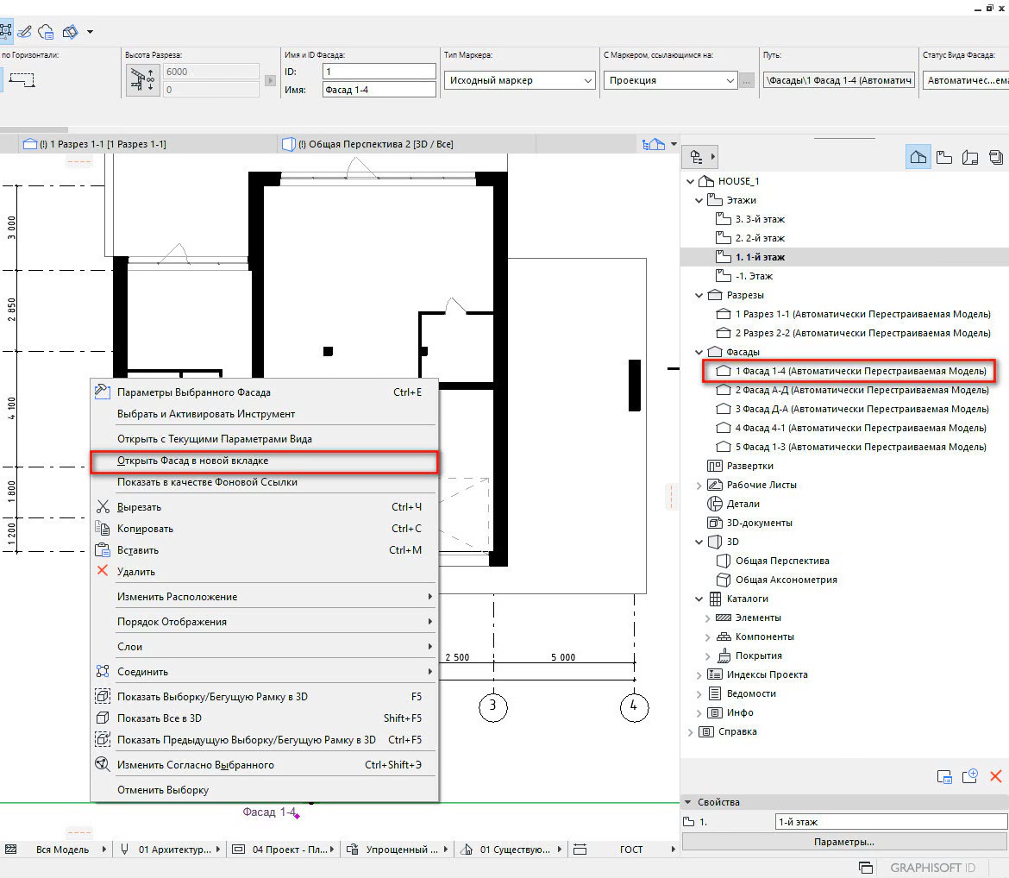This screenshot has width=1009, height=878.
Task: Open the Publisher Sets navigator icon
Action: coord(996,157)
